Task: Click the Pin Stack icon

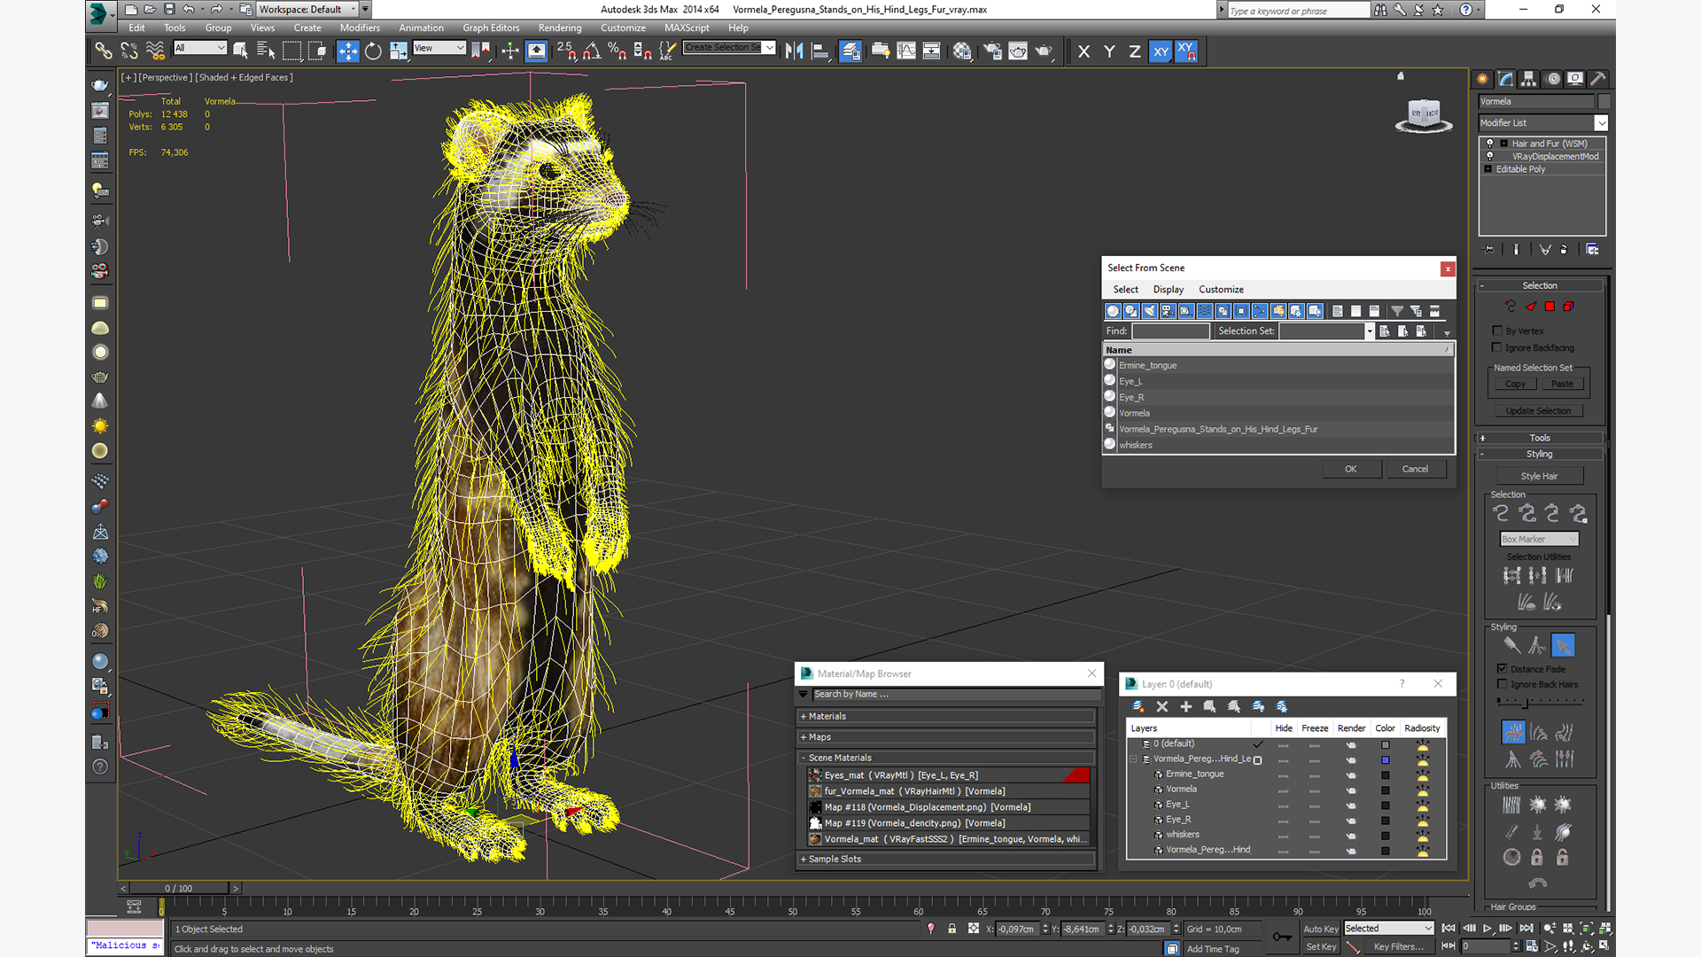Action: (1489, 250)
